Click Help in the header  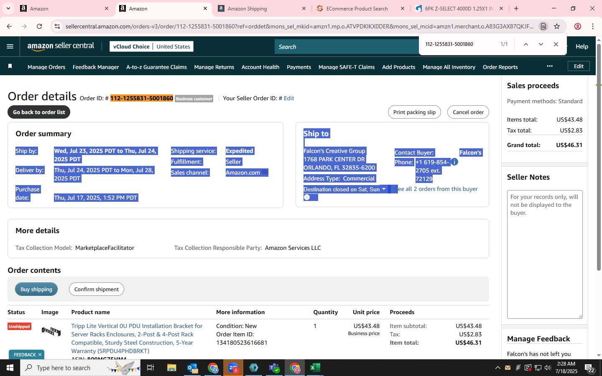pos(582,46)
